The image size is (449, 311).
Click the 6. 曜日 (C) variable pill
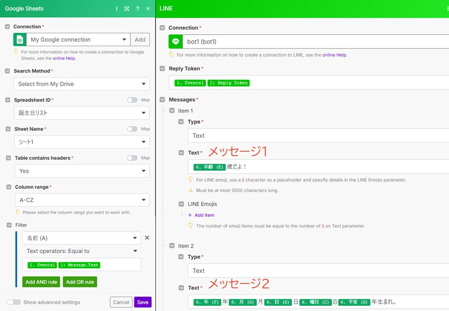pos(315,302)
